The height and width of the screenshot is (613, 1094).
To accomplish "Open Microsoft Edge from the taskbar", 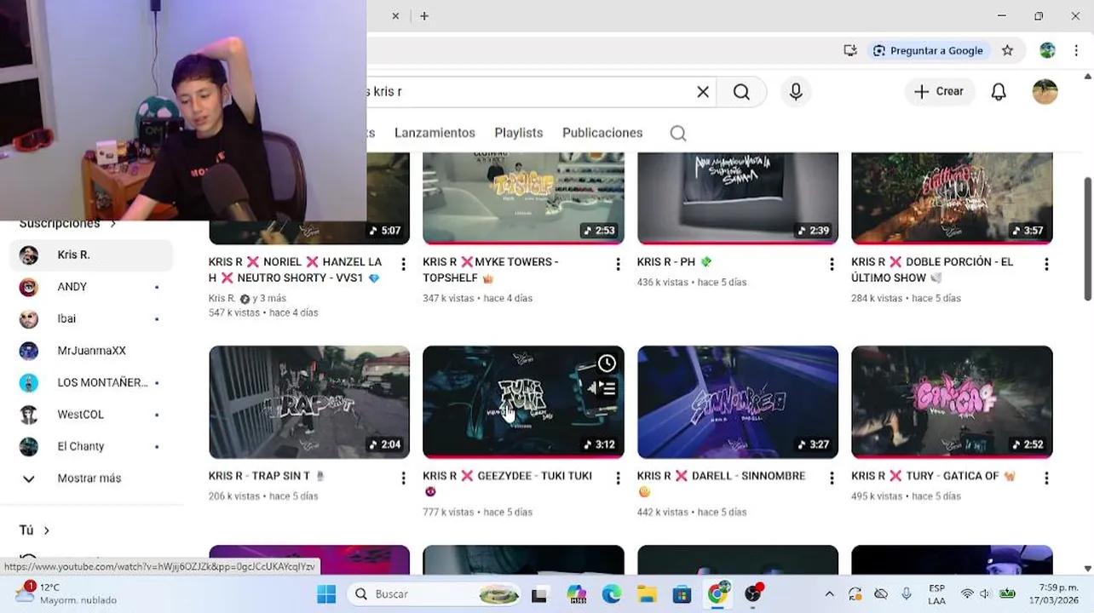I will tap(612, 594).
